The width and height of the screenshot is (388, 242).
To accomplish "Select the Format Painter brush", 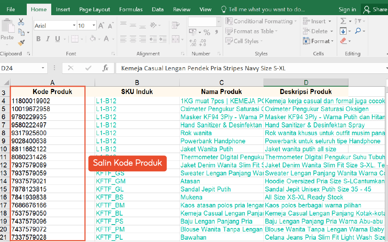I will (21, 42).
